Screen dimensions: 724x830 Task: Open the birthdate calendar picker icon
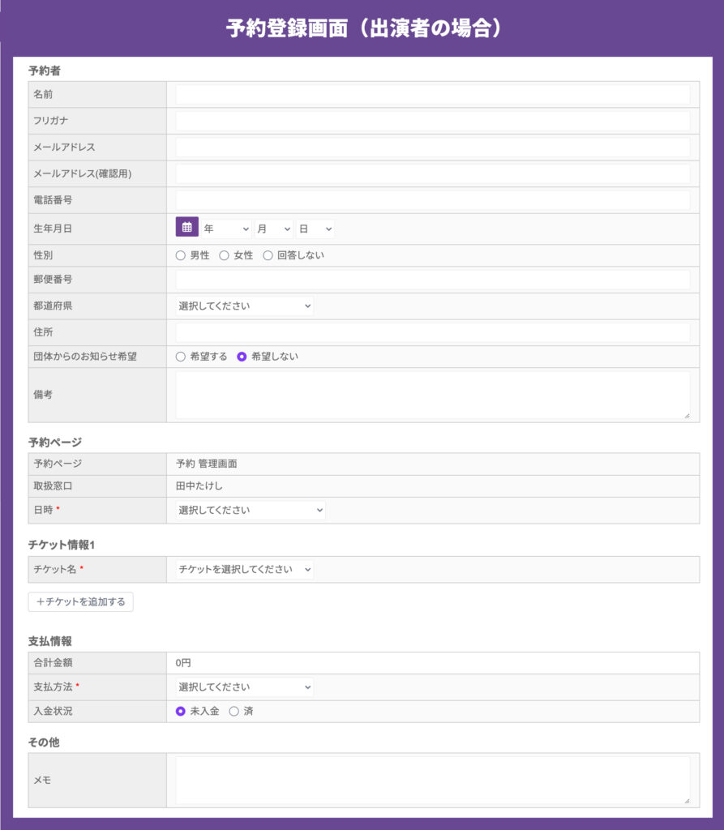coord(187,227)
